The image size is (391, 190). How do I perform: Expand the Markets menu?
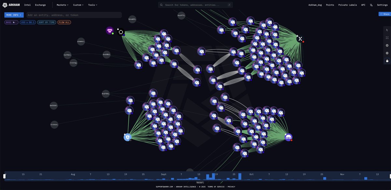point(63,5)
